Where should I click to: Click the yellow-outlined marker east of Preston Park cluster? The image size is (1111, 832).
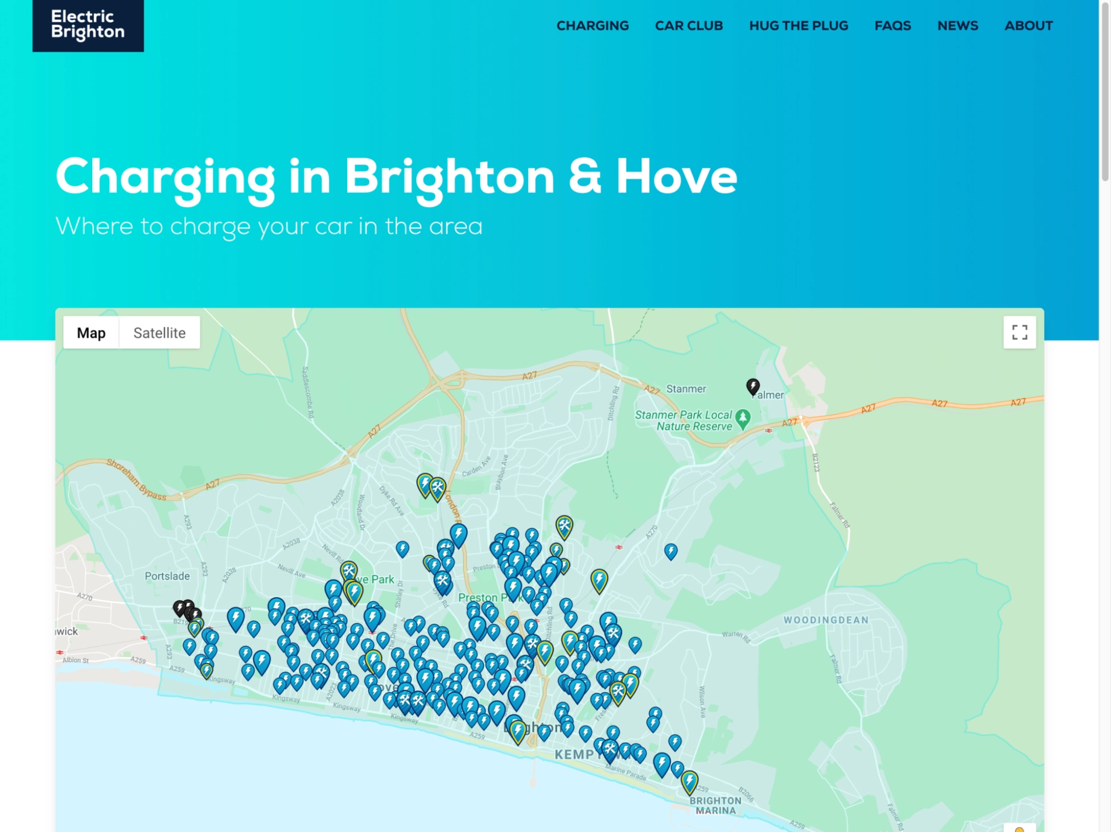tap(599, 581)
